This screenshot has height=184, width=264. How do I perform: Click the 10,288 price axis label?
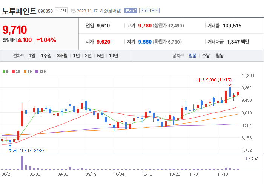(248, 75)
